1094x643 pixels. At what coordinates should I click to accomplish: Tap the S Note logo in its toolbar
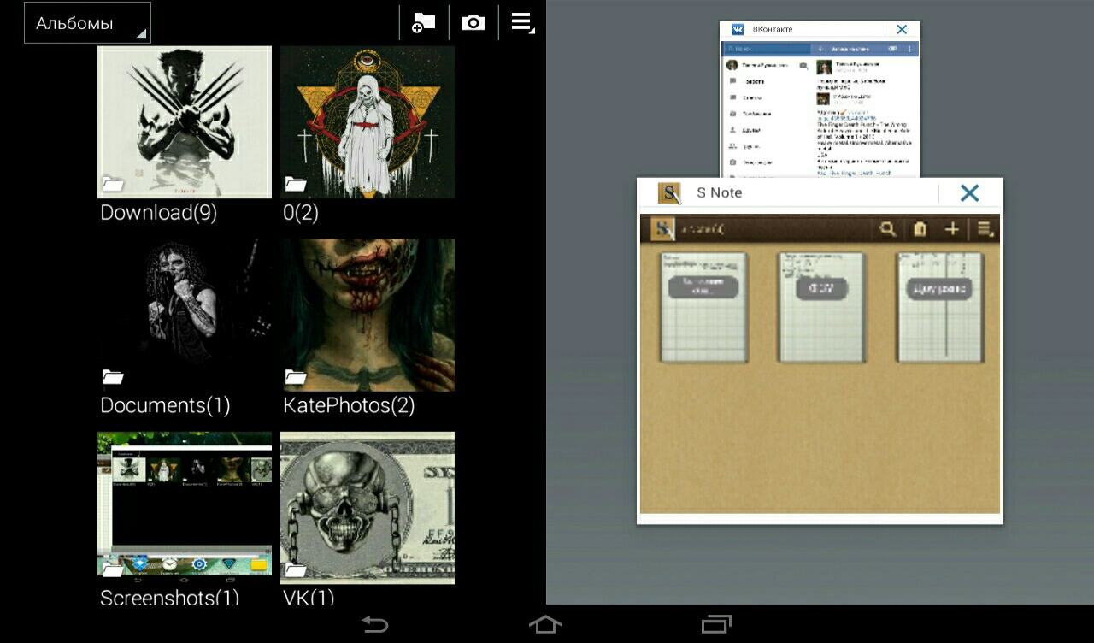pyautogui.click(x=663, y=229)
